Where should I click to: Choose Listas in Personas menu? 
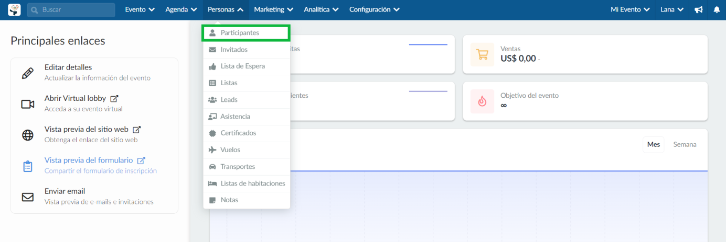[x=247, y=83]
